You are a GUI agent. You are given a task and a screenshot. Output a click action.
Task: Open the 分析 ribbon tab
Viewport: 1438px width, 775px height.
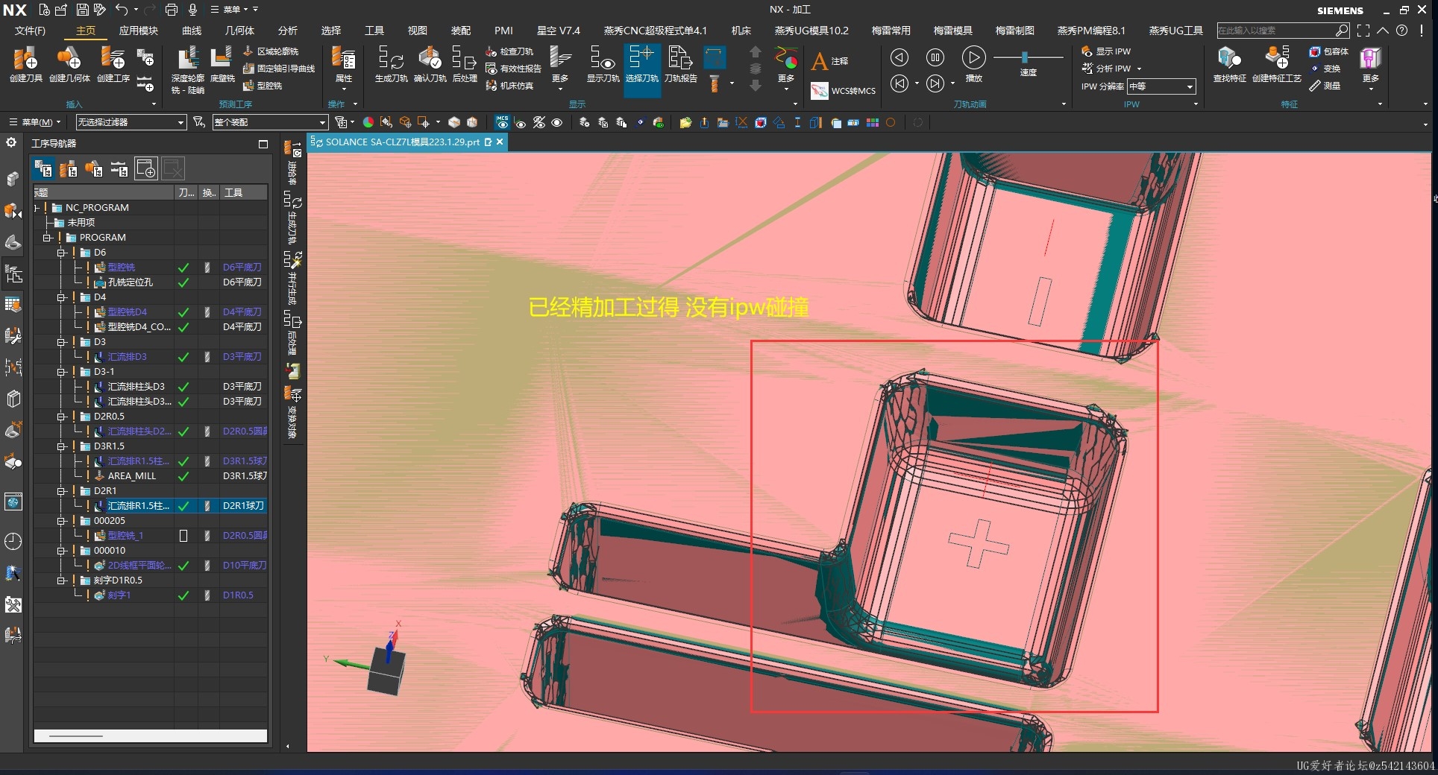coord(287,31)
